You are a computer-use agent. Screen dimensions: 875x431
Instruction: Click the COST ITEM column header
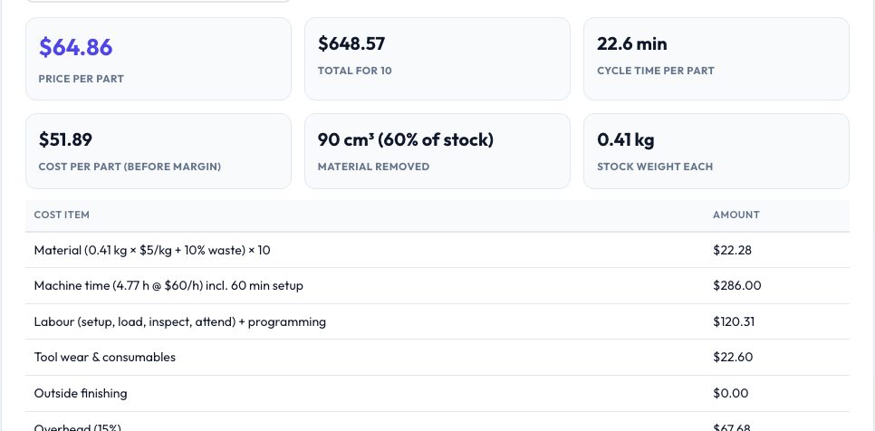(62, 215)
